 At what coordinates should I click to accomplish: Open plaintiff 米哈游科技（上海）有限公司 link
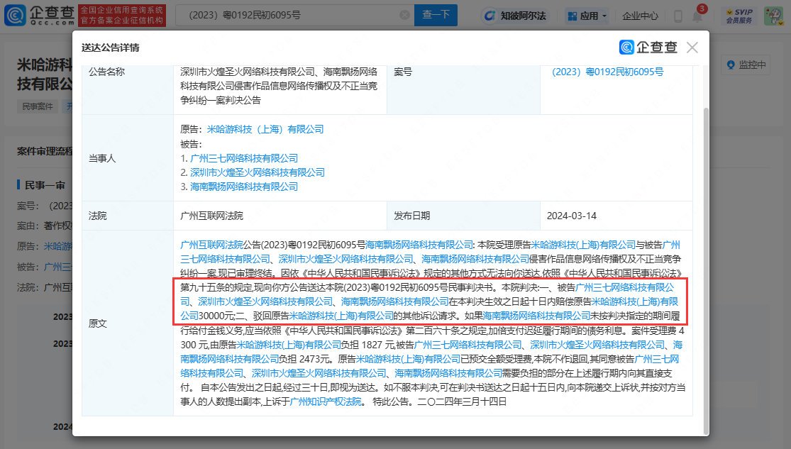(265, 129)
